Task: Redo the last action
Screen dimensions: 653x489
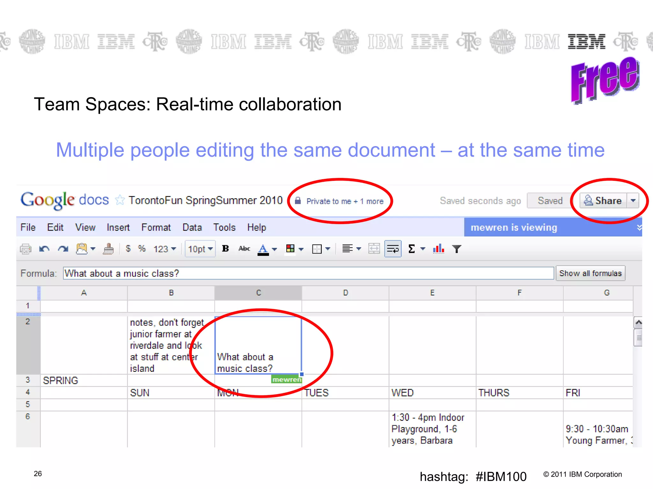Action: (63, 249)
